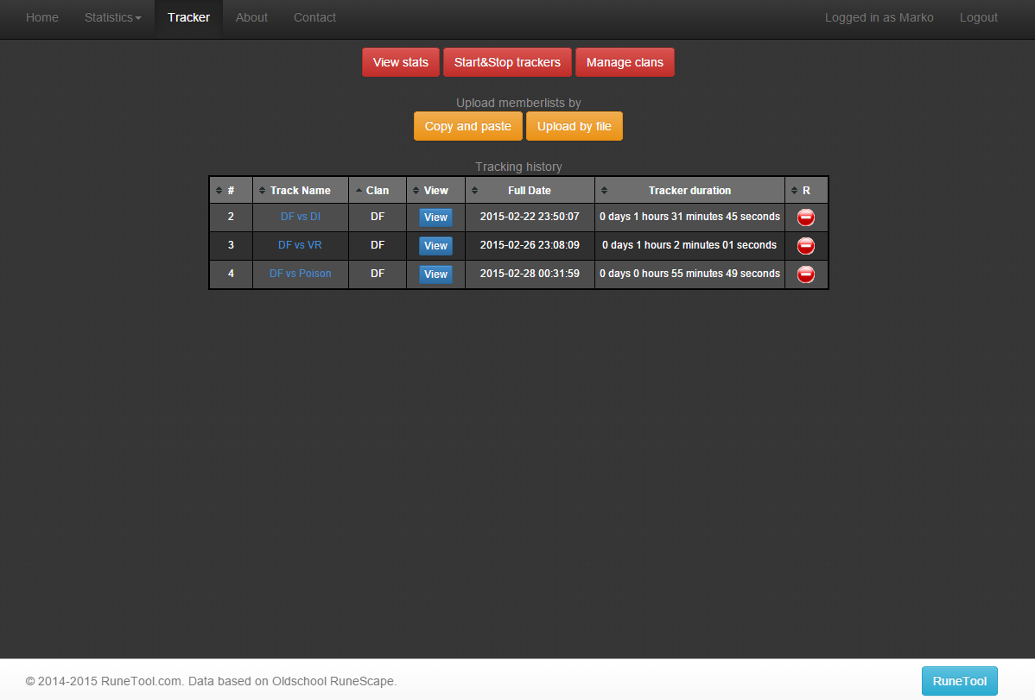1035x700 pixels.
Task: Choose Upload by file
Action: (575, 126)
